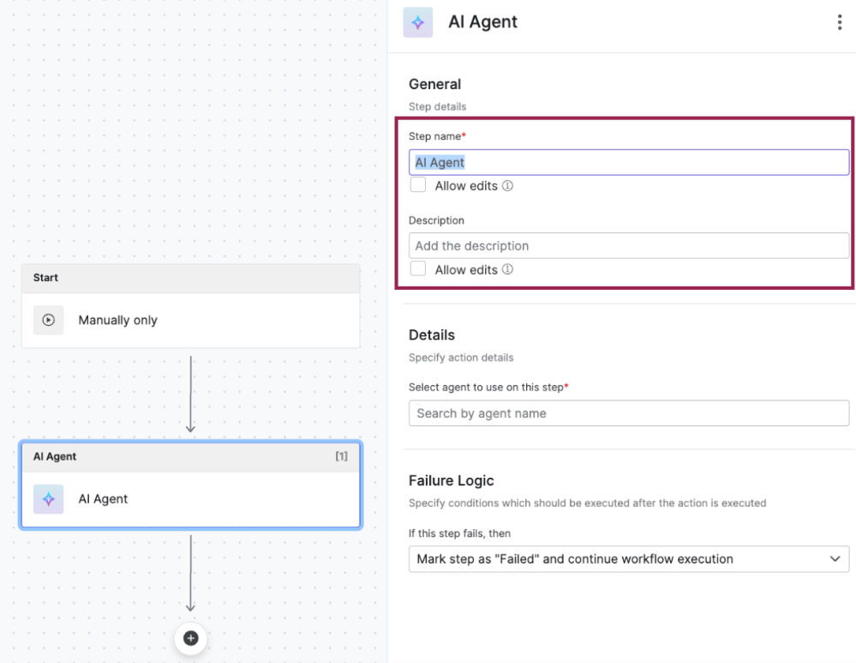
Task: Click the [1] step index label
Action: pos(341,456)
